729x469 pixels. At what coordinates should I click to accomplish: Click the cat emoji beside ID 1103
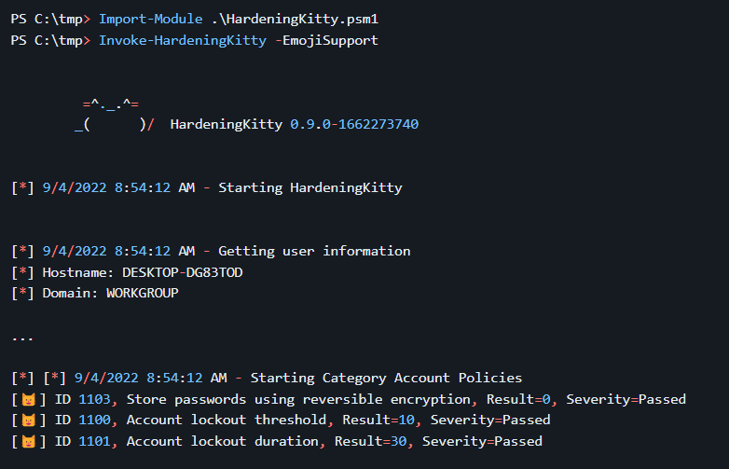click(x=29, y=399)
